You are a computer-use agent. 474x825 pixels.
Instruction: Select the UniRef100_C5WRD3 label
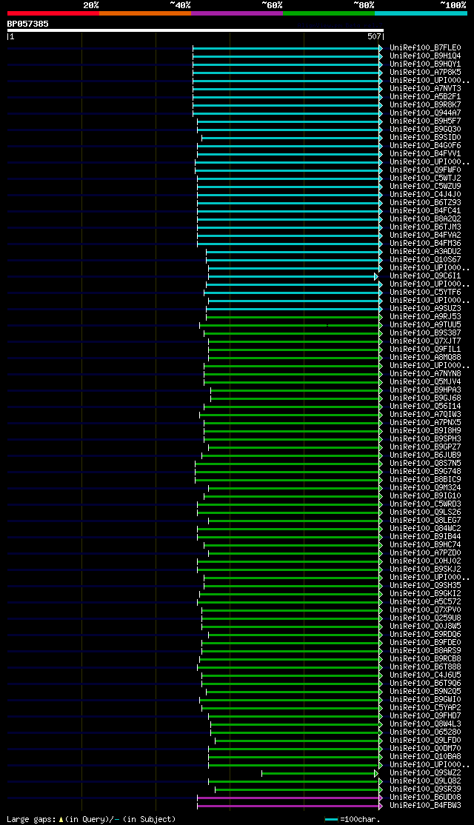[x=426, y=504]
